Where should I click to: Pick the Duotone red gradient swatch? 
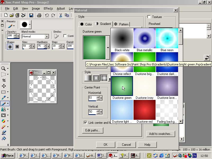coord(144,110)
